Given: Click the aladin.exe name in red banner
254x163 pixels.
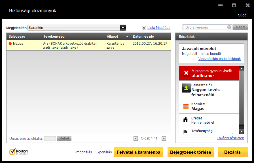Looking at the screenshot, I should coord(203,76).
